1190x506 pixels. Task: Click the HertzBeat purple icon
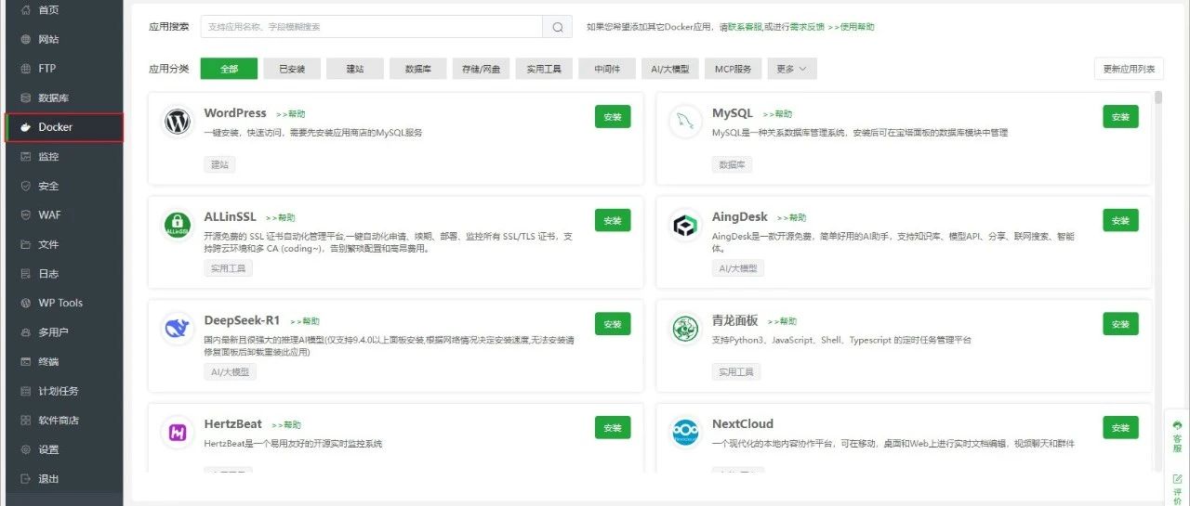(x=178, y=433)
